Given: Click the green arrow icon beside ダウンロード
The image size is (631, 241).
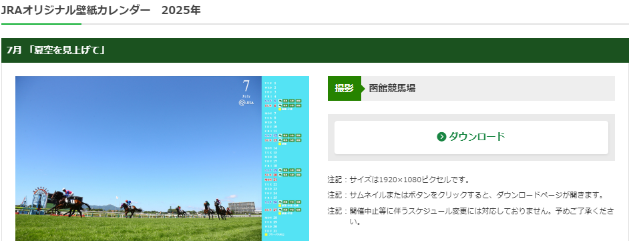Looking at the screenshot, I should [441, 137].
